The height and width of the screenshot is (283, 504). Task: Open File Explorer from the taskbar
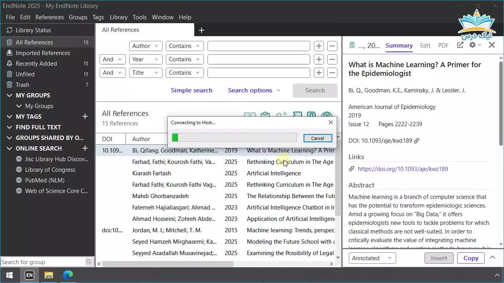point(48,275)
